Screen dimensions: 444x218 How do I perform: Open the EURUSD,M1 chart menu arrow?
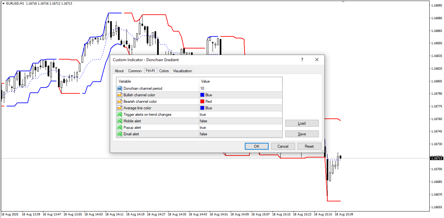point(3,3)
